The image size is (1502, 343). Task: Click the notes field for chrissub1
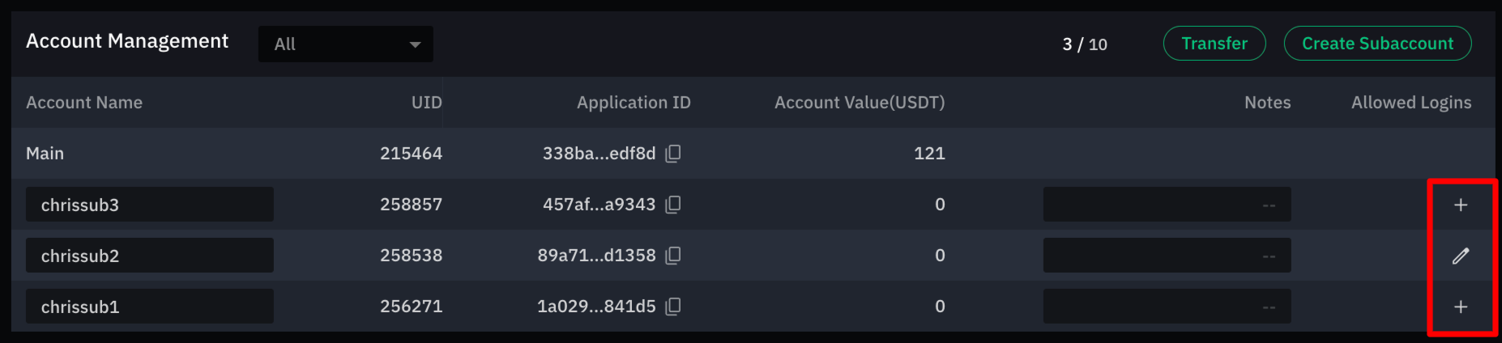click(1167, 307)
